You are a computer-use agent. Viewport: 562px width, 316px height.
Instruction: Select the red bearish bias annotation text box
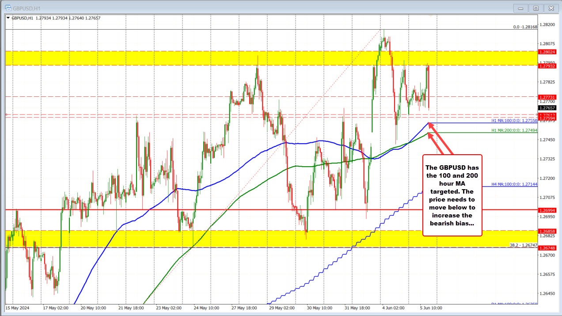(x=452, y=197)
